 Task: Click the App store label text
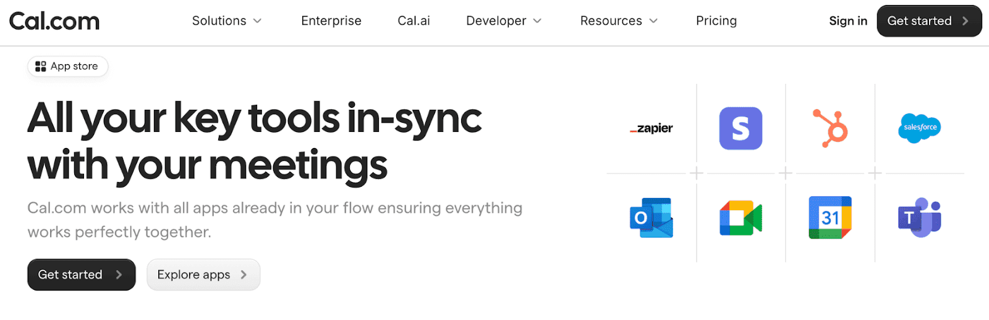point(74,66)
